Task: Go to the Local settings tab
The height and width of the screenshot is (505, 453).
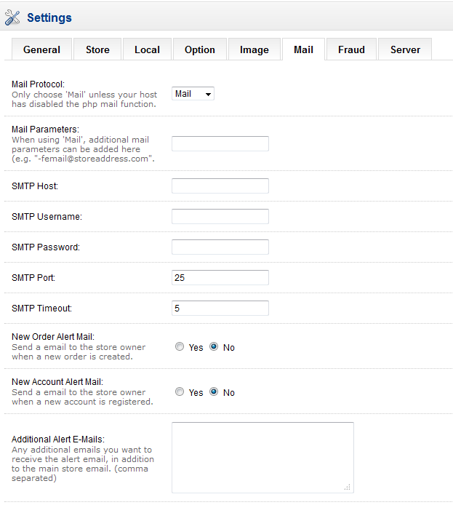Action: (147, 49)
